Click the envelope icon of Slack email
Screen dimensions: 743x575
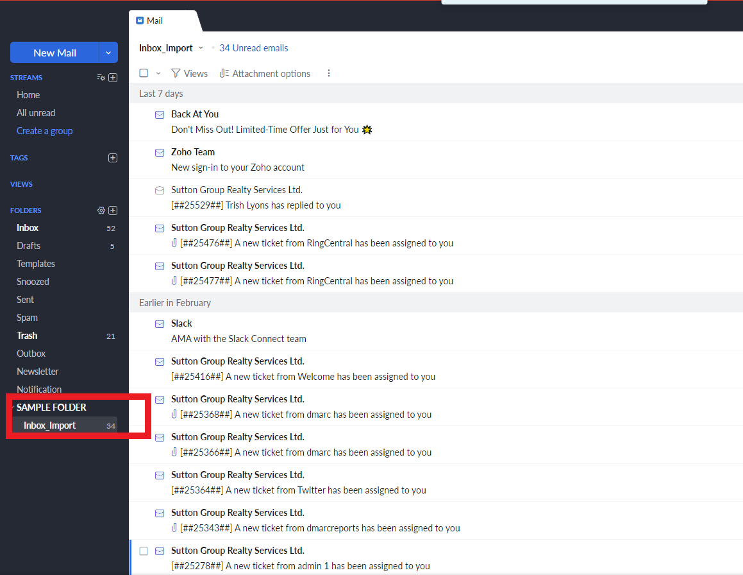point(160,324)
